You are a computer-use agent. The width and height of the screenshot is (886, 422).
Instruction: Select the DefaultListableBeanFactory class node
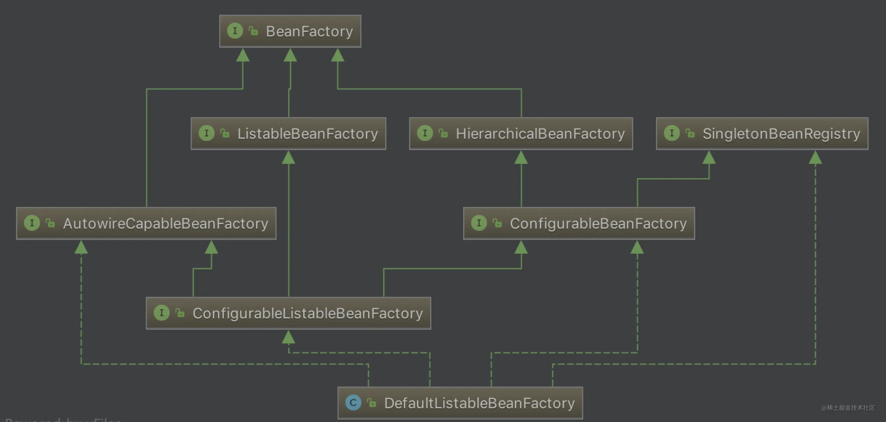tap(479, 403)
